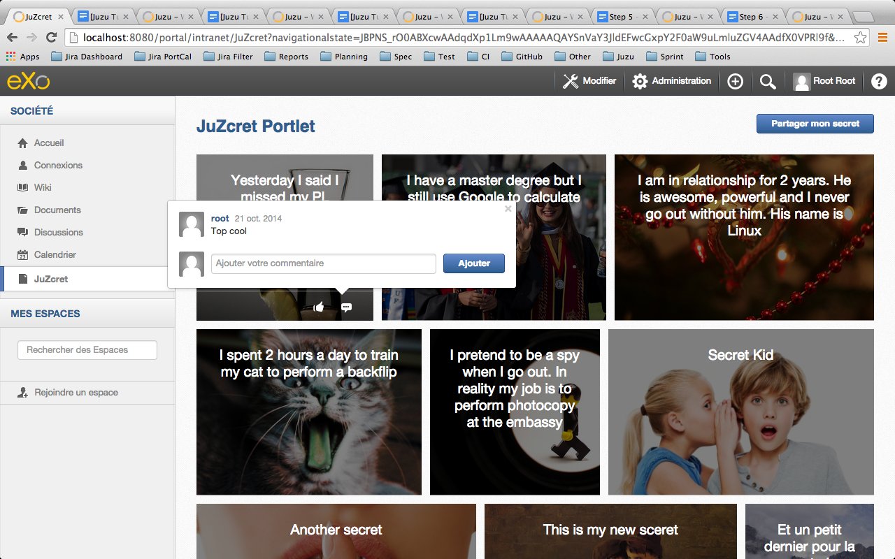
Task: Reload the page in the browser
Action: coord(51,38)
